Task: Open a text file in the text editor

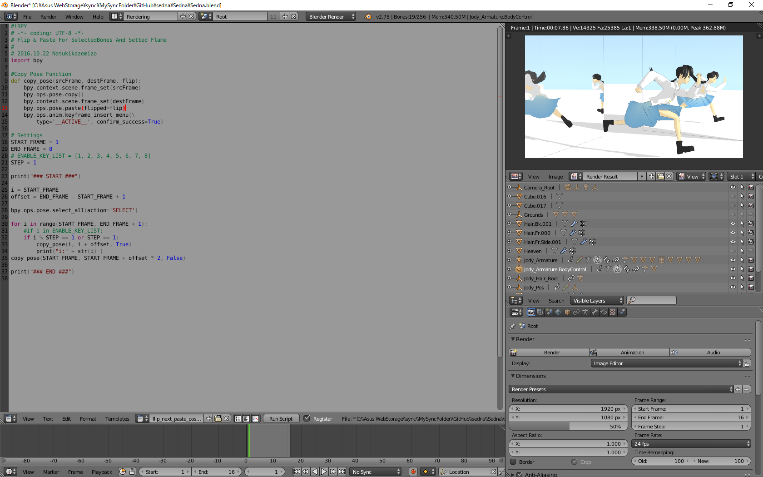Action: tap(218, 418)
